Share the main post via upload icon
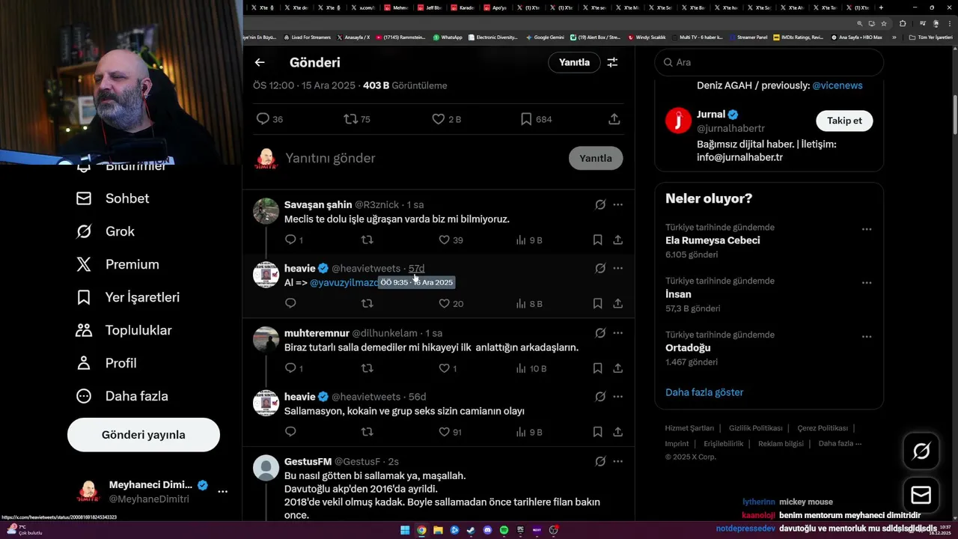This screenshot has width=958, height=539. pyautogui.click(x=614, y=119)
